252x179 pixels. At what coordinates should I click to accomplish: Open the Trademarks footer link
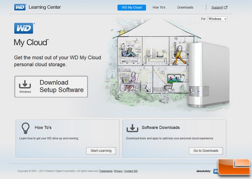pyautogui.click(x=106, y=171)
